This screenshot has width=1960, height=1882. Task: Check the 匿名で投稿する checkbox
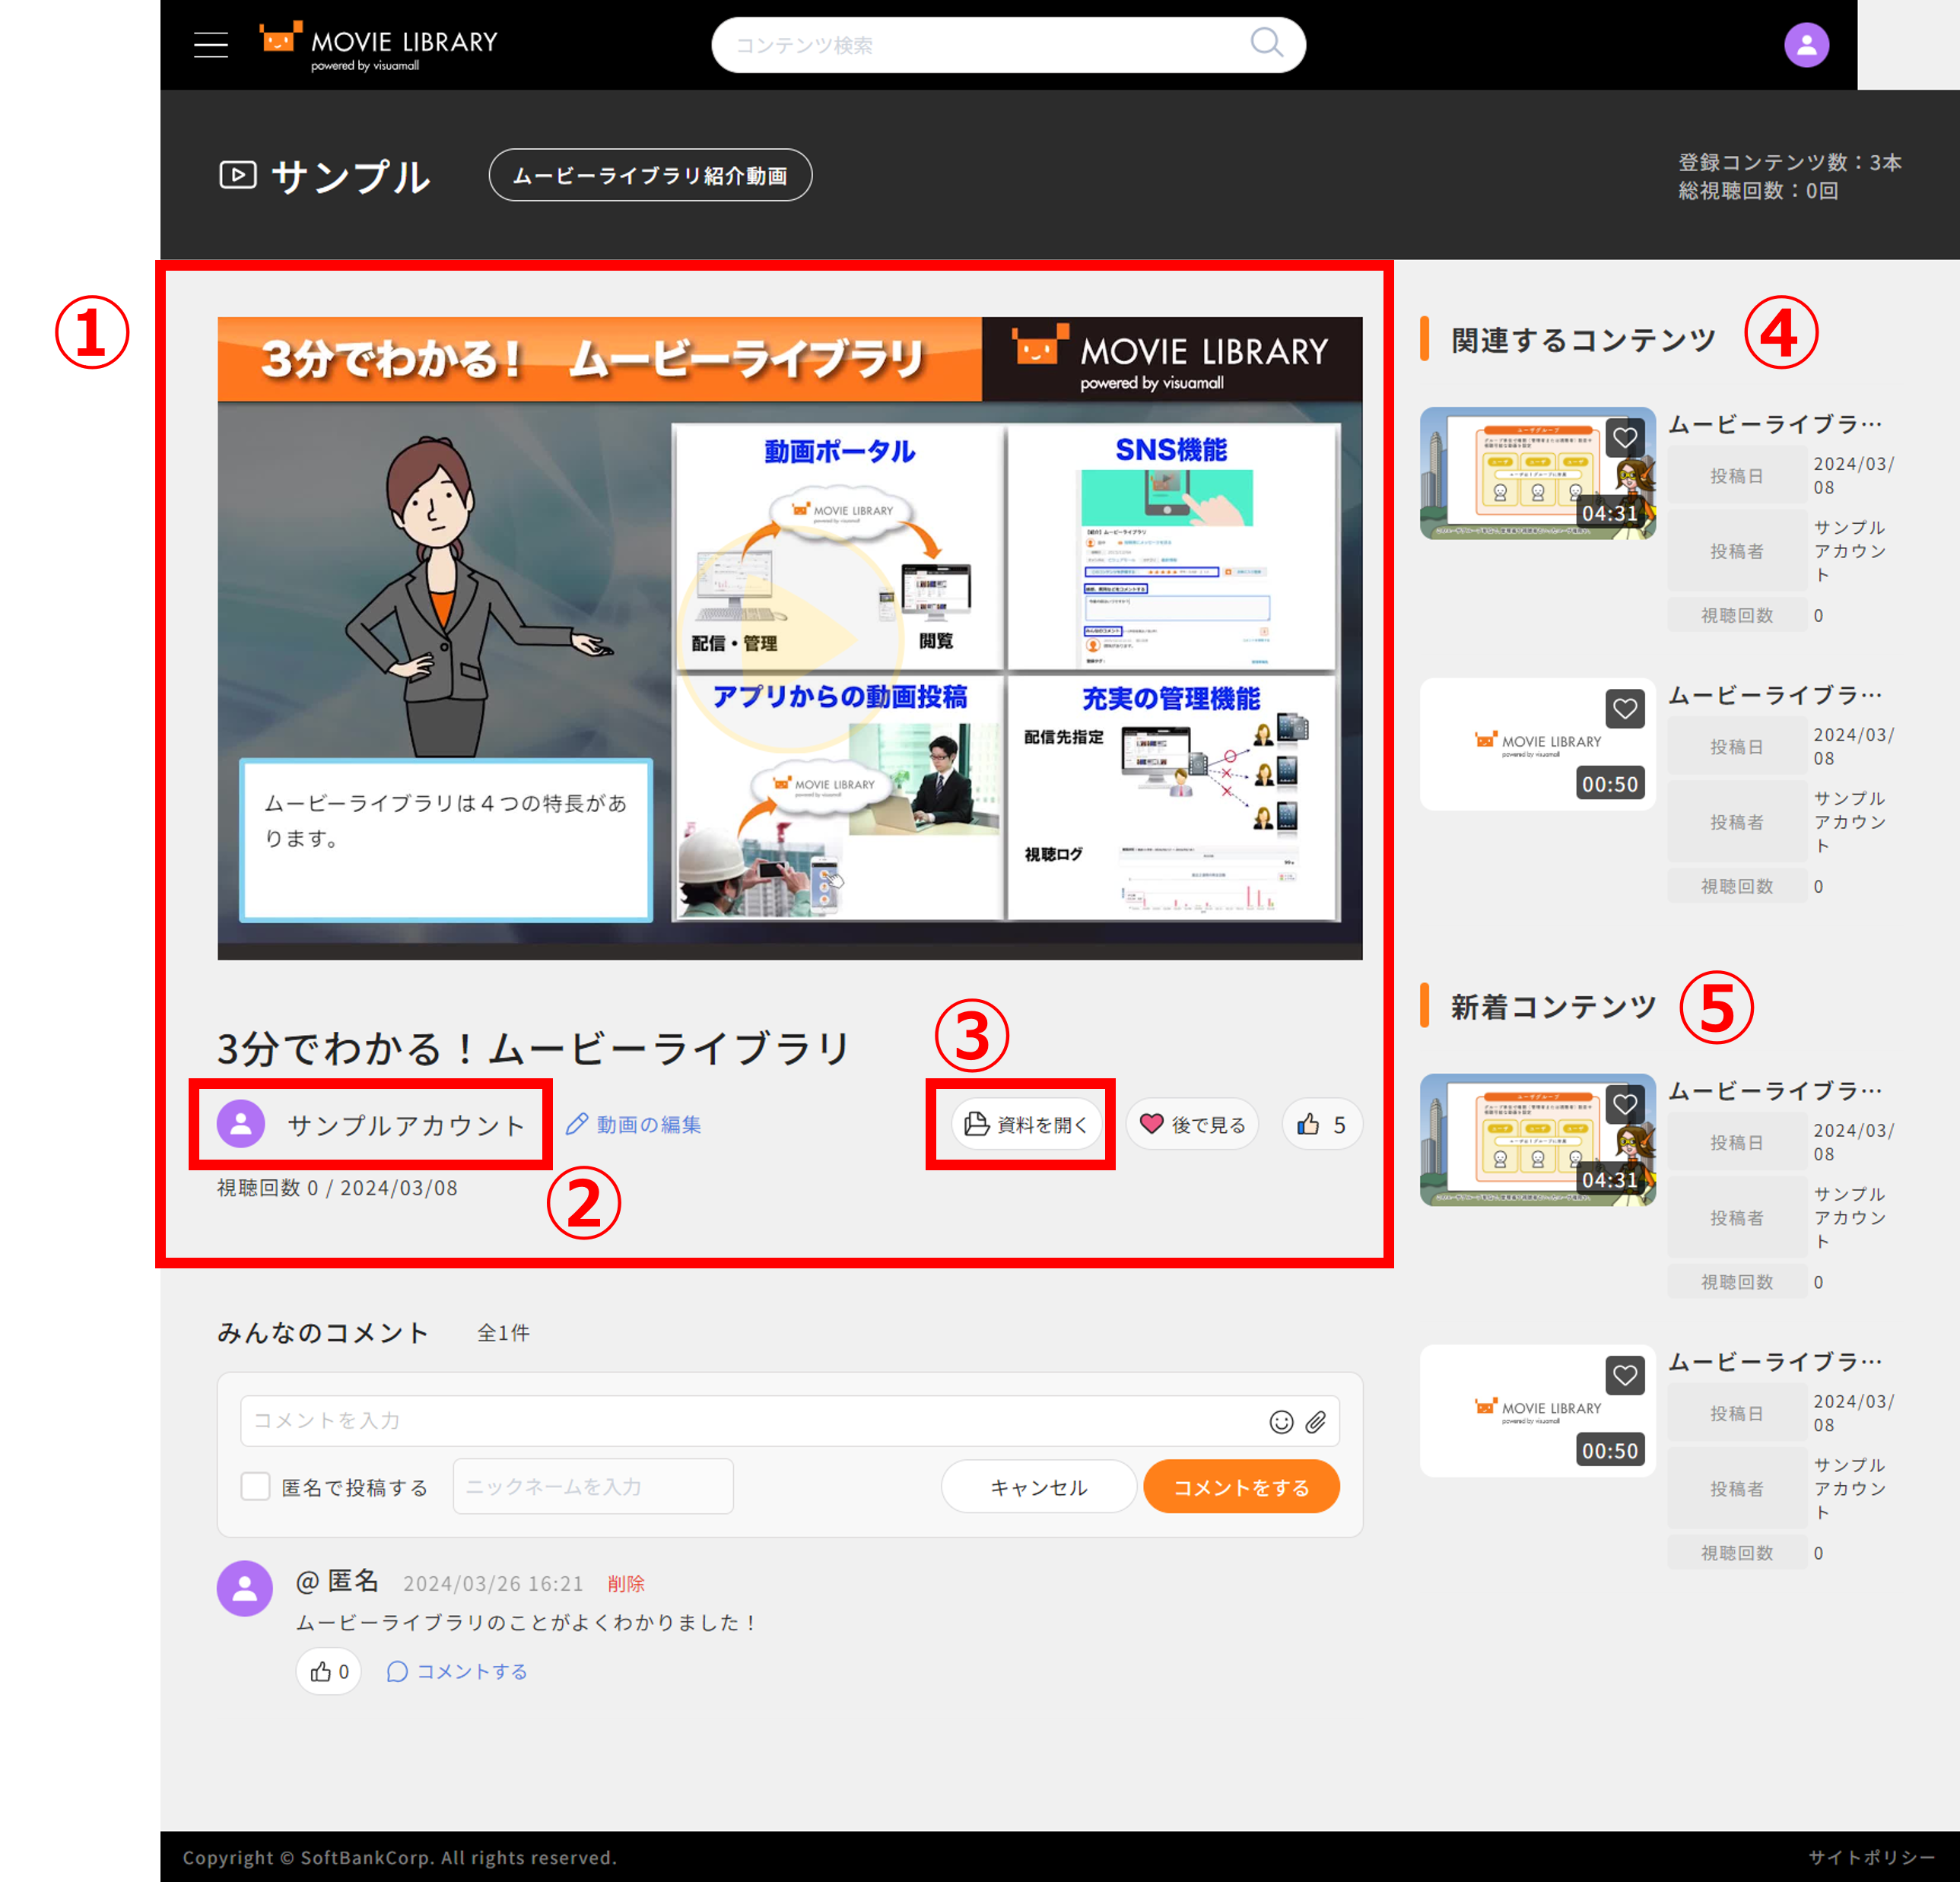coord(255,1486)
